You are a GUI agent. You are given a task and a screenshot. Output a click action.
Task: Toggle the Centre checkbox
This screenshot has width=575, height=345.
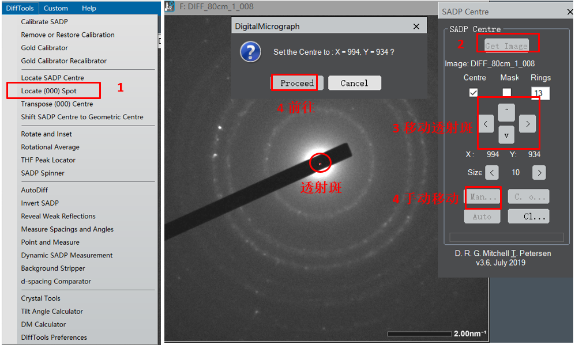(x=473, y=93)
